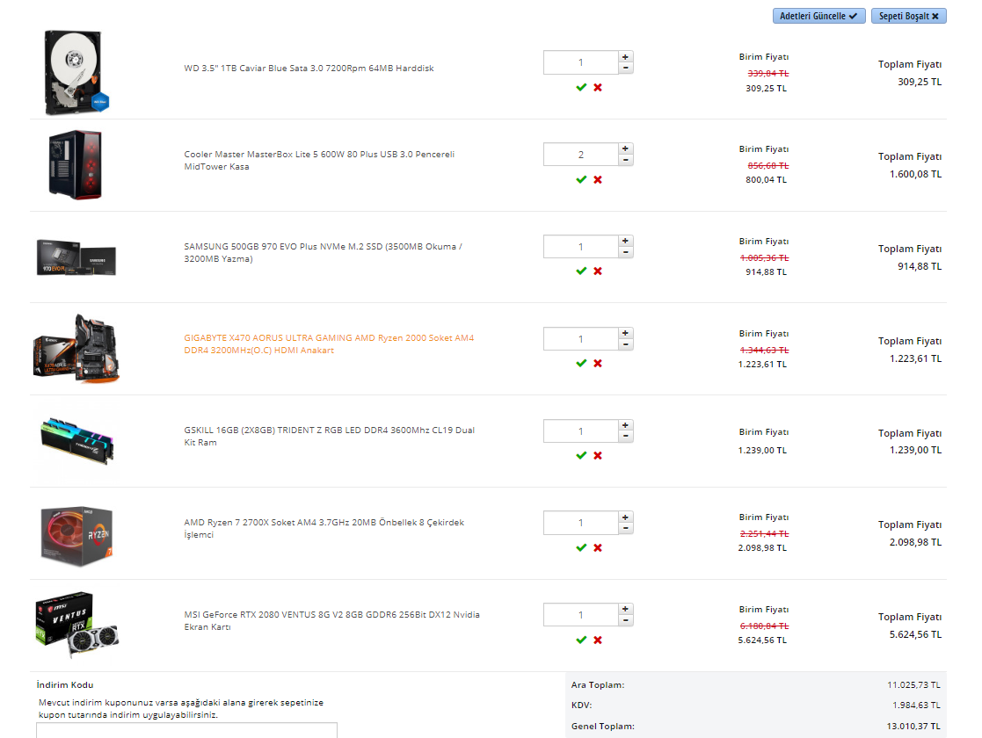Click GSKILL Trident Z RAM thumbnail
The height and width of the screenshot is (738, 982).
pos(77,441)
